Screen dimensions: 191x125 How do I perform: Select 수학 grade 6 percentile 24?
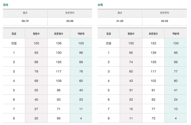click(x=176, y=100)
